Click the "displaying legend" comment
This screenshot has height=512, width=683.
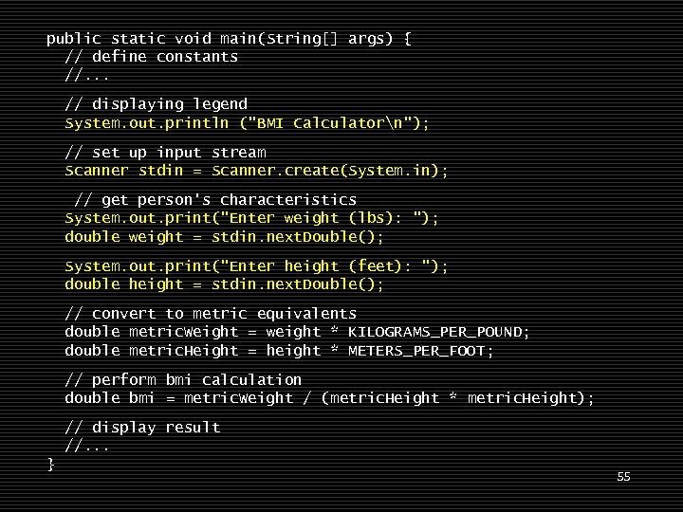click(x=156, y=104)
